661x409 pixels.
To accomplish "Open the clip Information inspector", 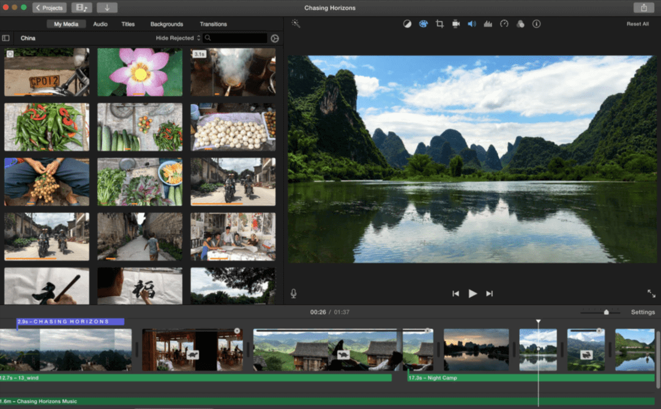I will [536, 24].
